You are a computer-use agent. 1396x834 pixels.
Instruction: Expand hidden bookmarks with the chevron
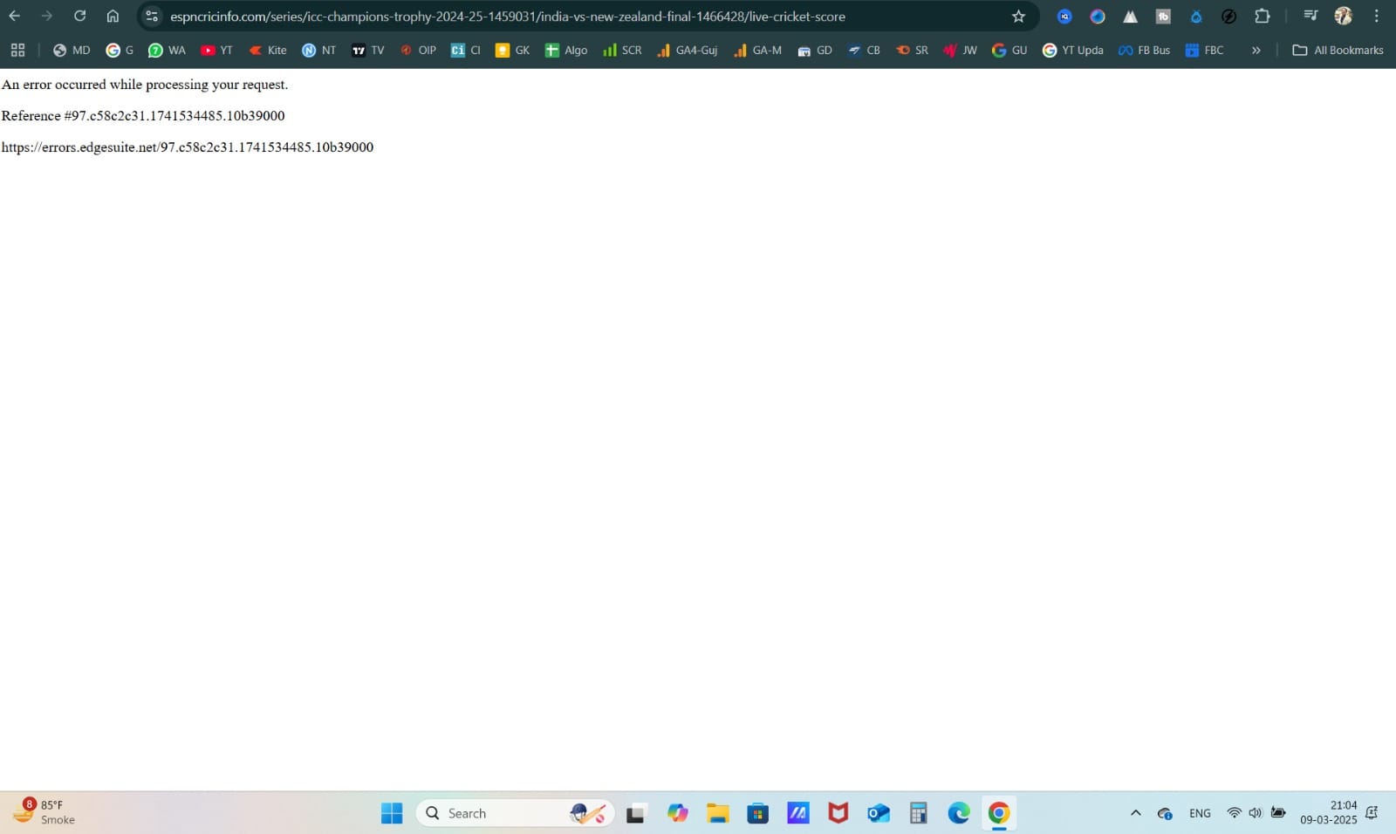point(1256,50)
